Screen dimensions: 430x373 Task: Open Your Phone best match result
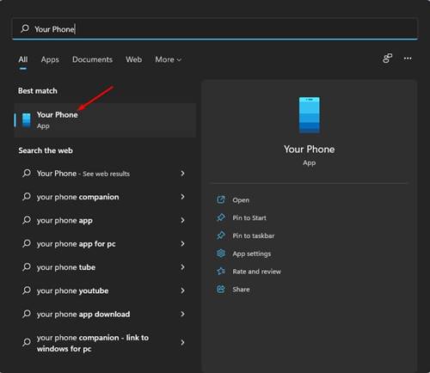pos(105,120)
